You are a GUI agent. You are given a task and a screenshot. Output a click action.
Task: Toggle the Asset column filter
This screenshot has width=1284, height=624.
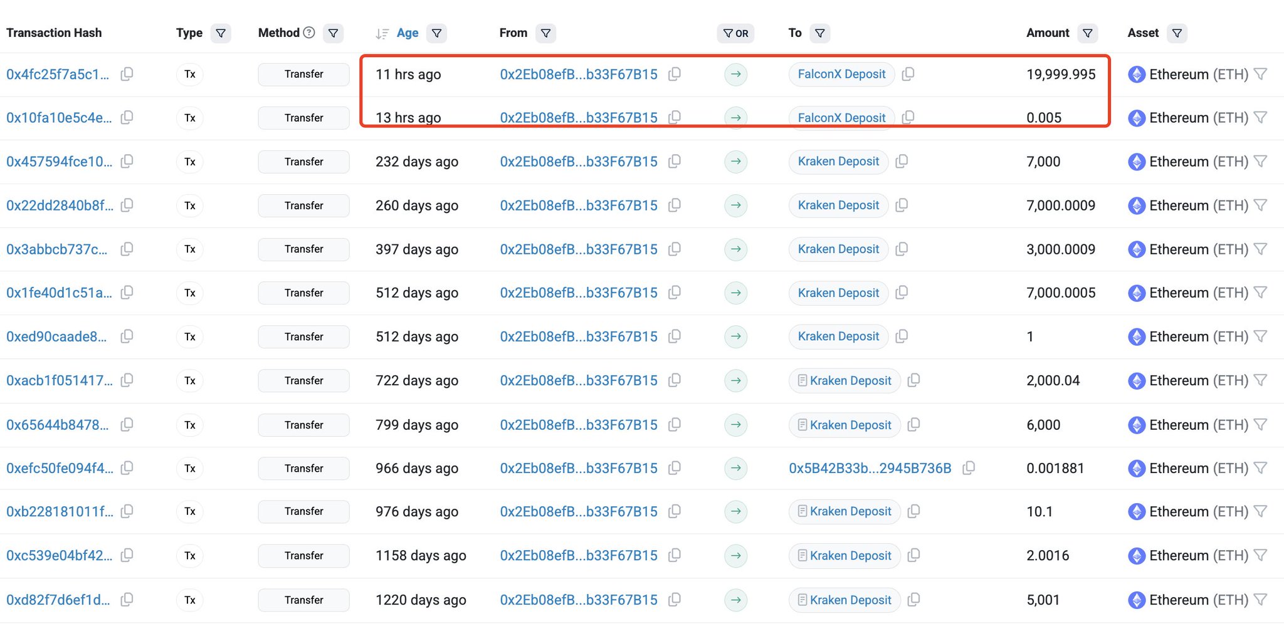point(1177,33)
